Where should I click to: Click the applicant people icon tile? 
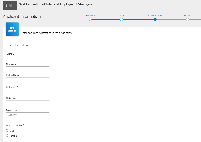[x=12, y=29]
